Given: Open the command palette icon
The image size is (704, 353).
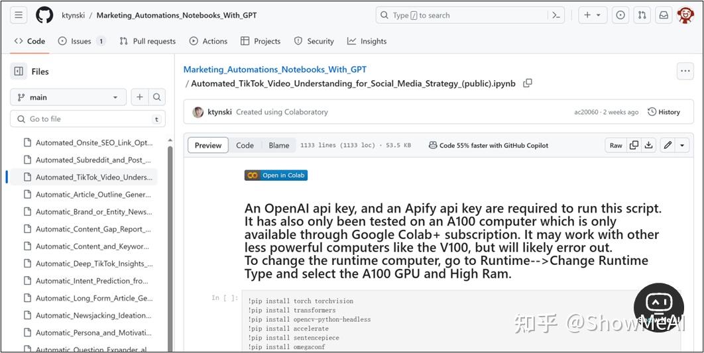Looking at the screenshot, I should tap(556, 15).
